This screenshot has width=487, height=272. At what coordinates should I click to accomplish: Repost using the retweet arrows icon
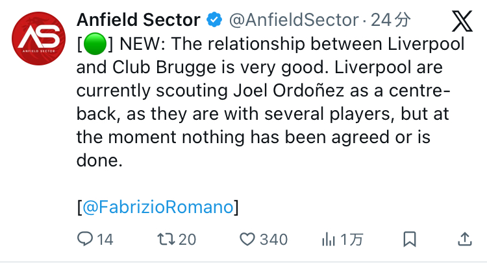coord(166,240)
